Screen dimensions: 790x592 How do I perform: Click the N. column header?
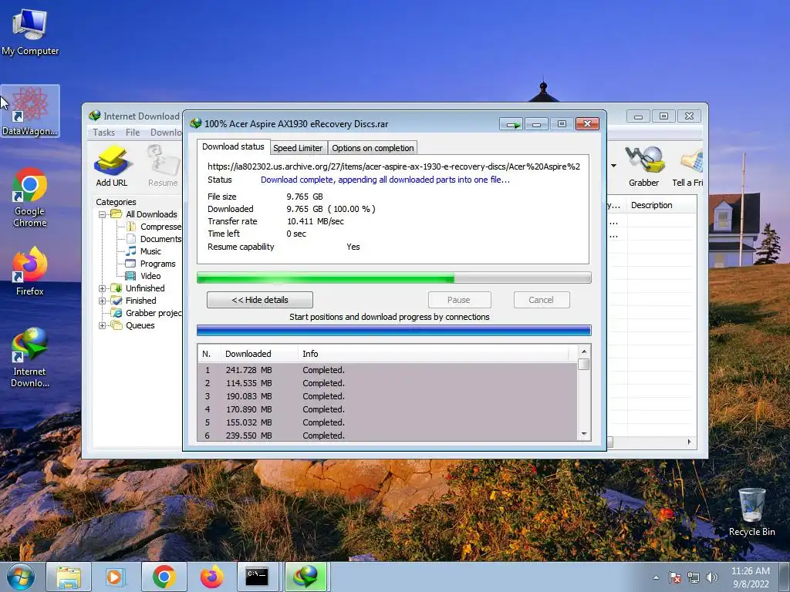[209, 354]
